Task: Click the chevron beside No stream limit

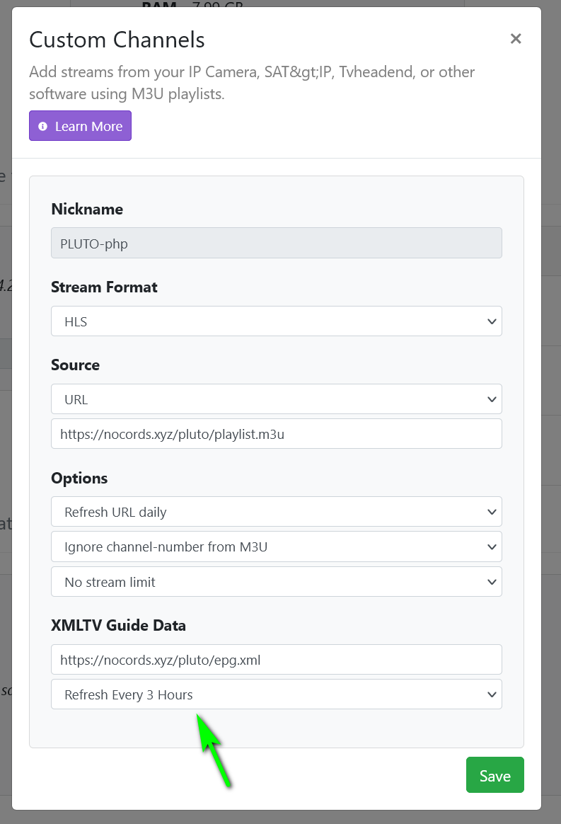Action: coord(492,581)
